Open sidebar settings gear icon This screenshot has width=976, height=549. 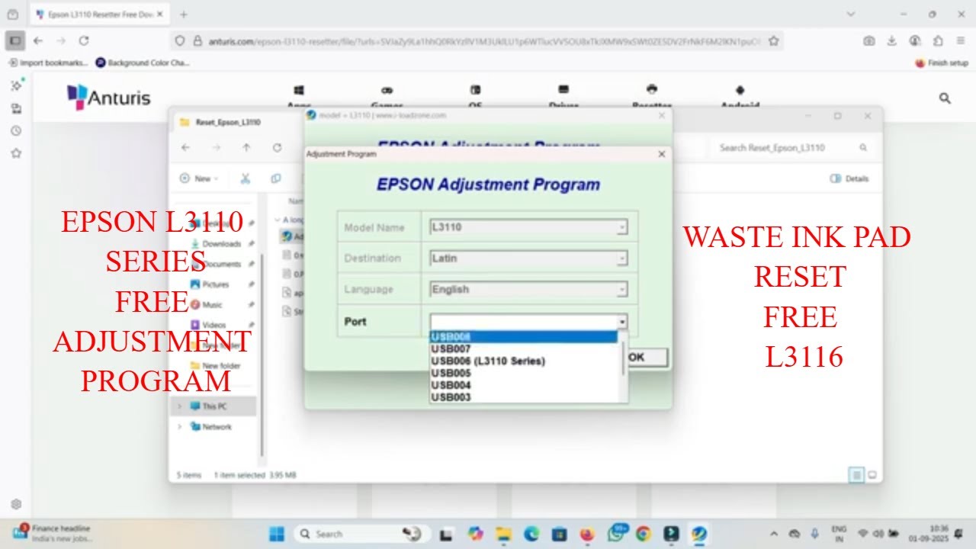(16, 504)
